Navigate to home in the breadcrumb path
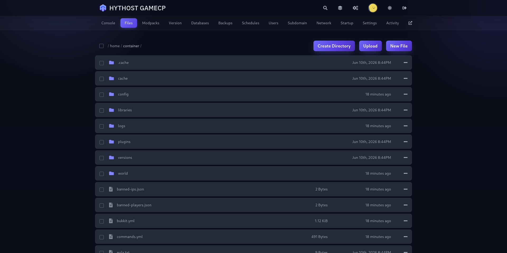Screen dimensions: 507x253 tap(115, 46)
